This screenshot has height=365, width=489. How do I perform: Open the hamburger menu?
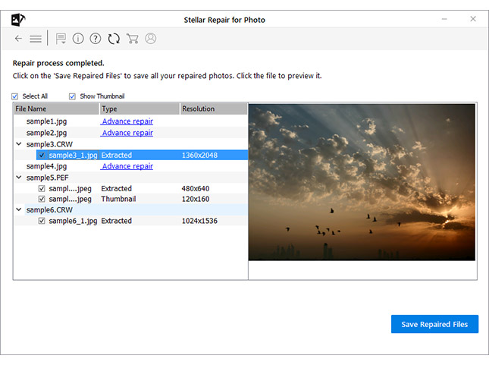pos(36,39)
